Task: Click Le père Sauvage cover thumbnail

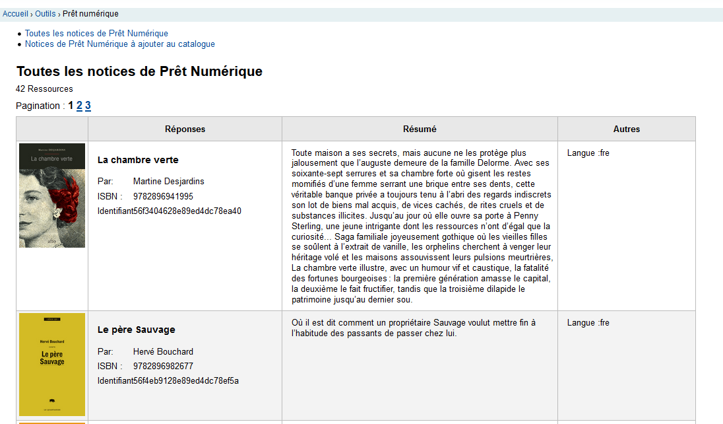Action: click(52, 365)
